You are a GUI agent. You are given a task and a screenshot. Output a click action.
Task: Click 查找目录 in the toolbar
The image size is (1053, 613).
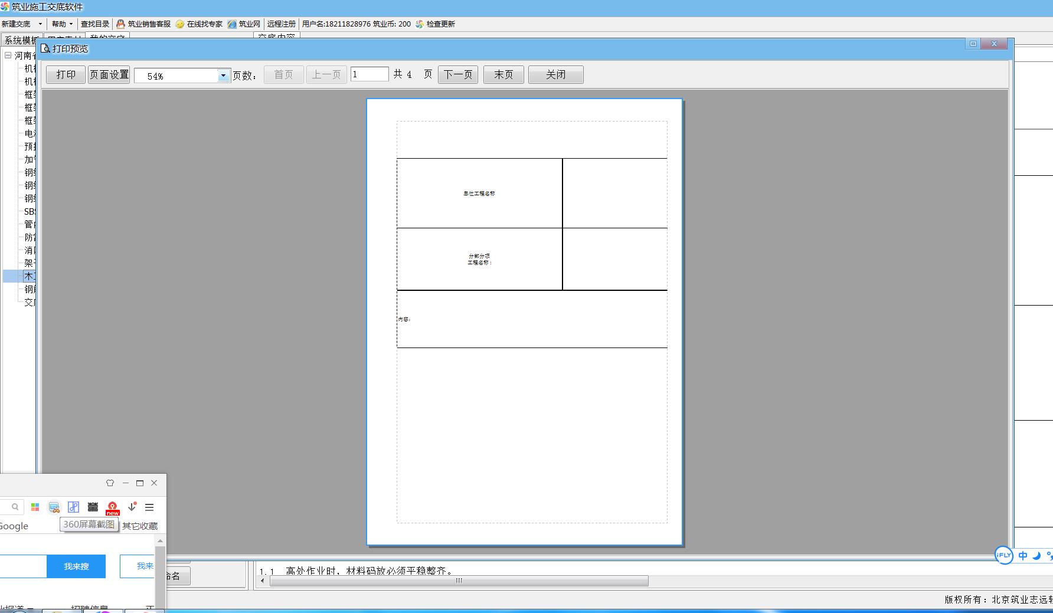(x=95, y=24)
